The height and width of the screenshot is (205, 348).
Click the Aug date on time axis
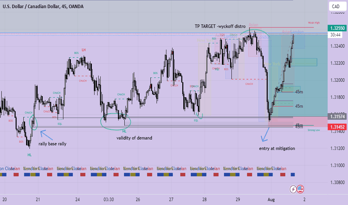271,199
